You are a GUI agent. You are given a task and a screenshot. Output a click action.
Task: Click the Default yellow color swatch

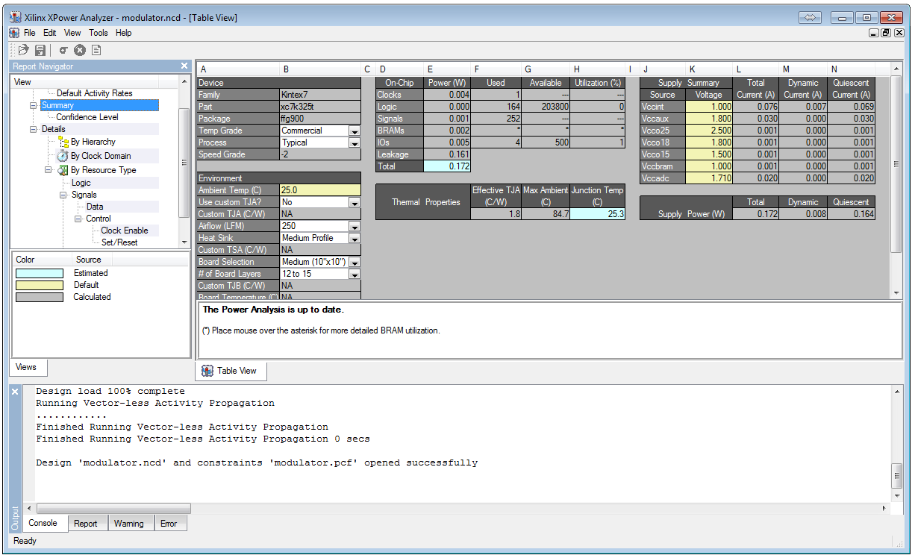(x=40, y=285)
